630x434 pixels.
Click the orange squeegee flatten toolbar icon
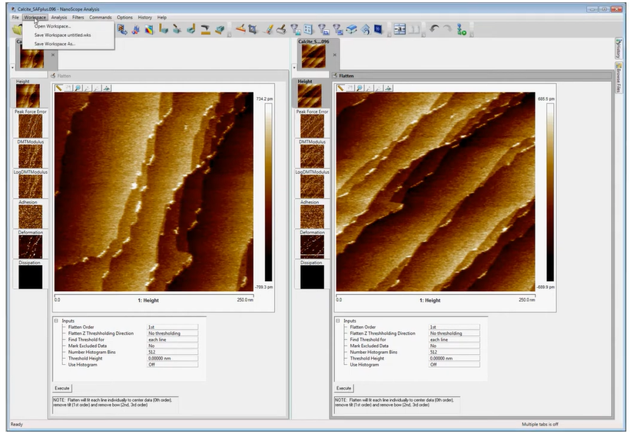[240, 29]
